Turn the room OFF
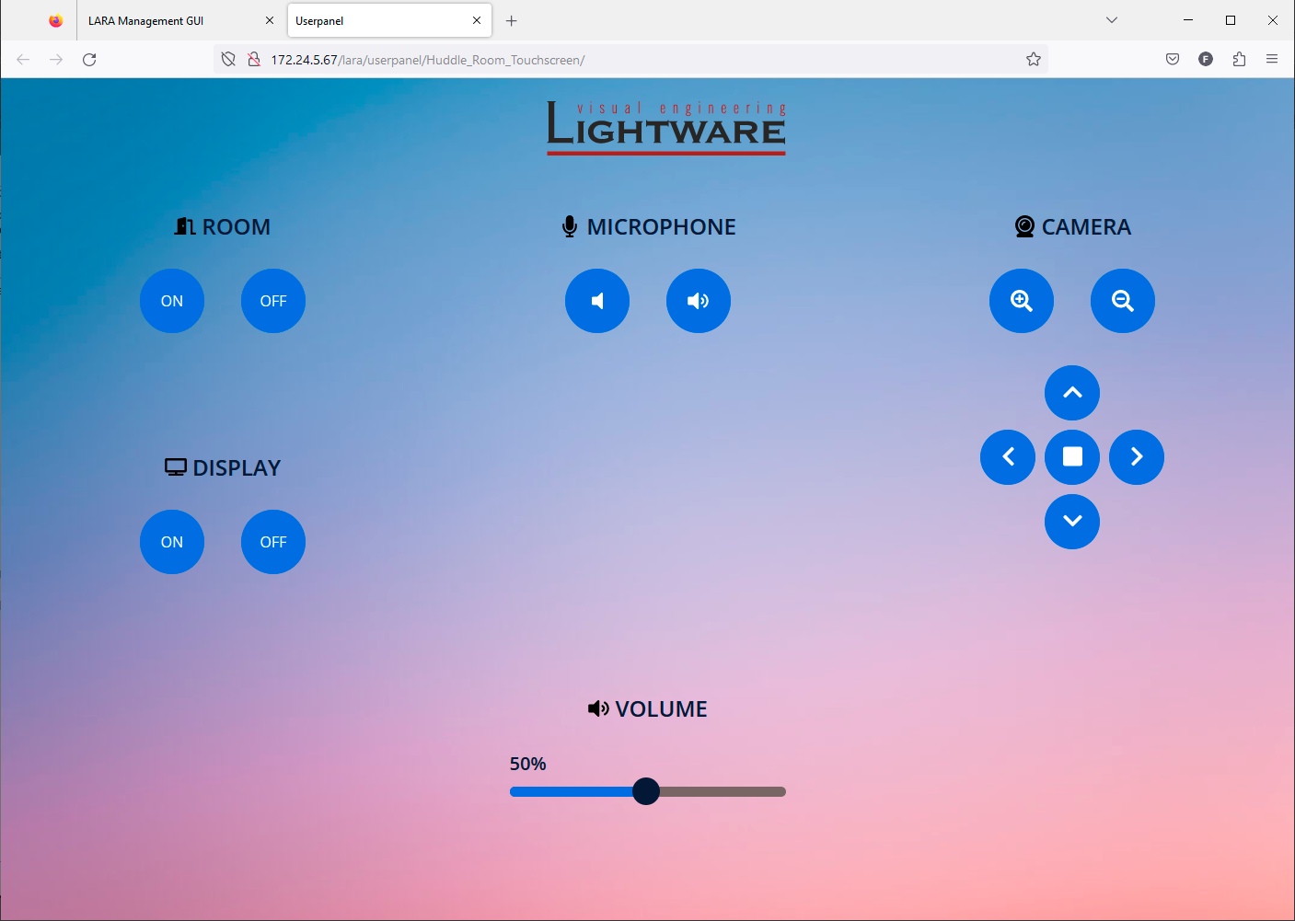Viewport: 1295px width, 921px height. [273, 301]
